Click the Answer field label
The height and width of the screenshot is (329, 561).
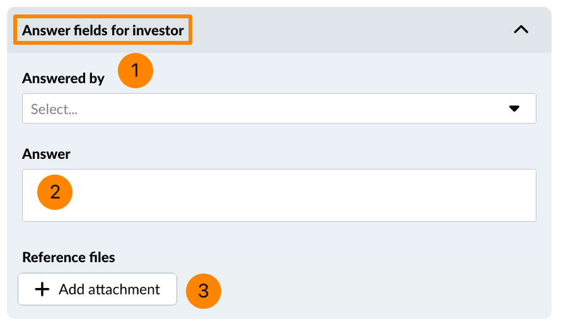(x=46, y=154)
